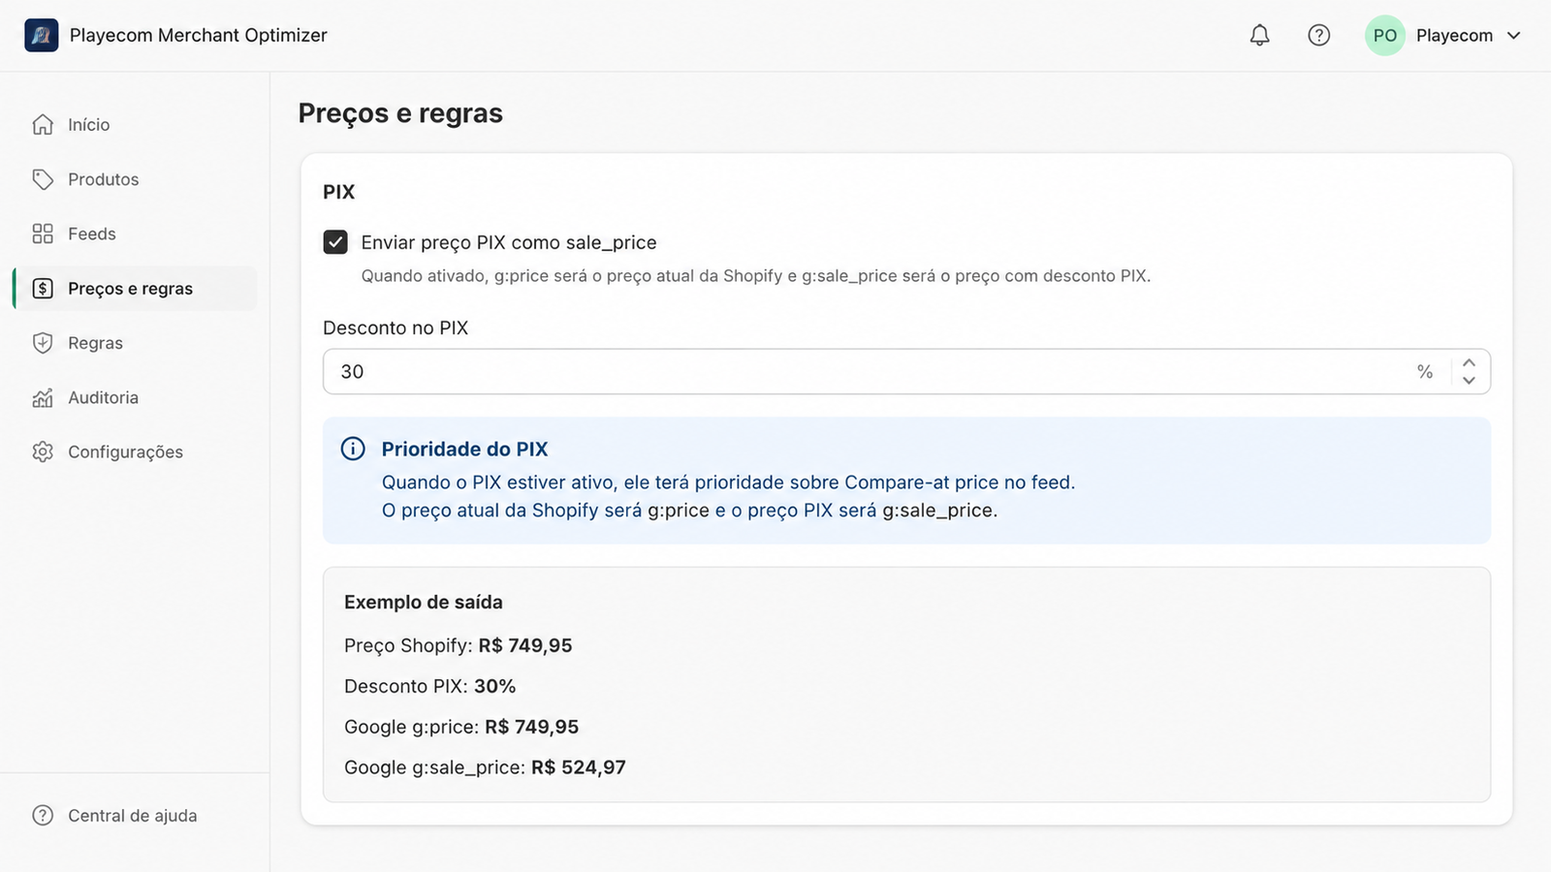The width and height of the screenshot is (1551, 872).
Task: Increase Desconto no PIX with up arrow
Action: coord(1469,362)
